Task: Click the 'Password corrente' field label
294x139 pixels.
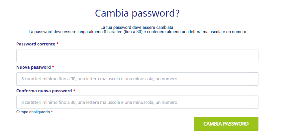Action: coord(36,44)
